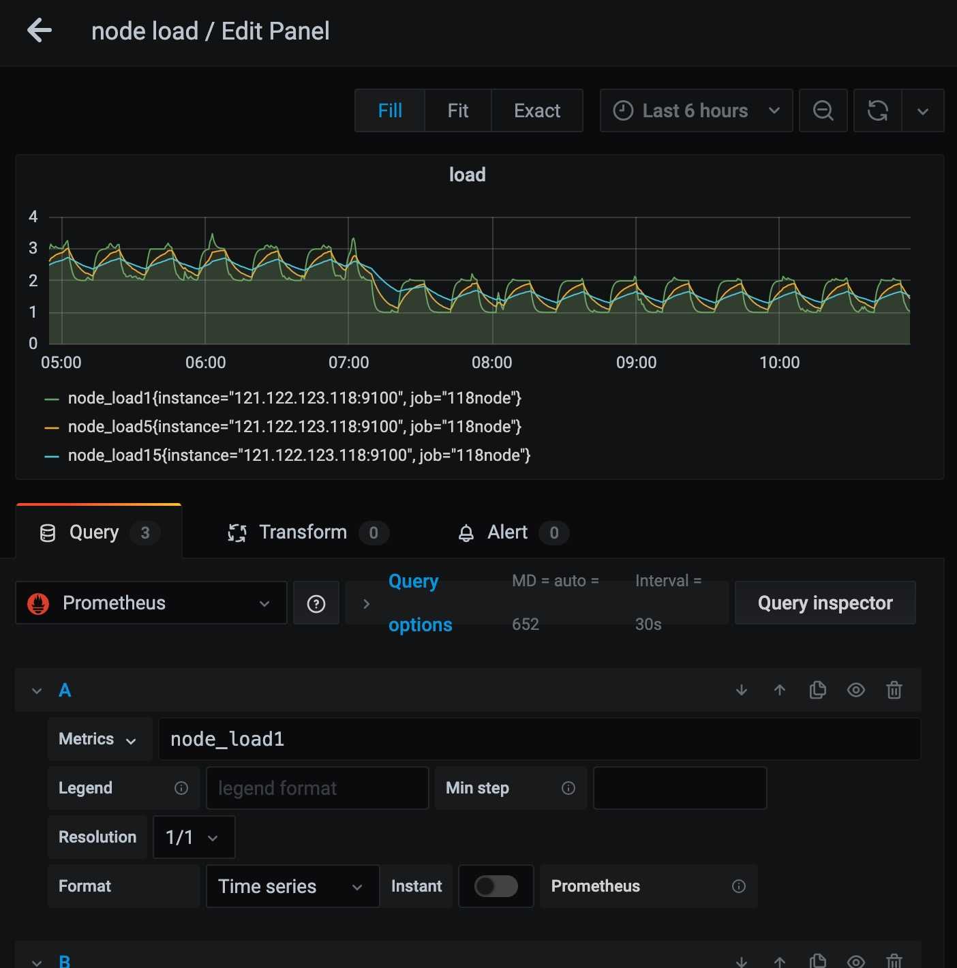Select Exact display mode
The image size is (957, 968).
537,110
